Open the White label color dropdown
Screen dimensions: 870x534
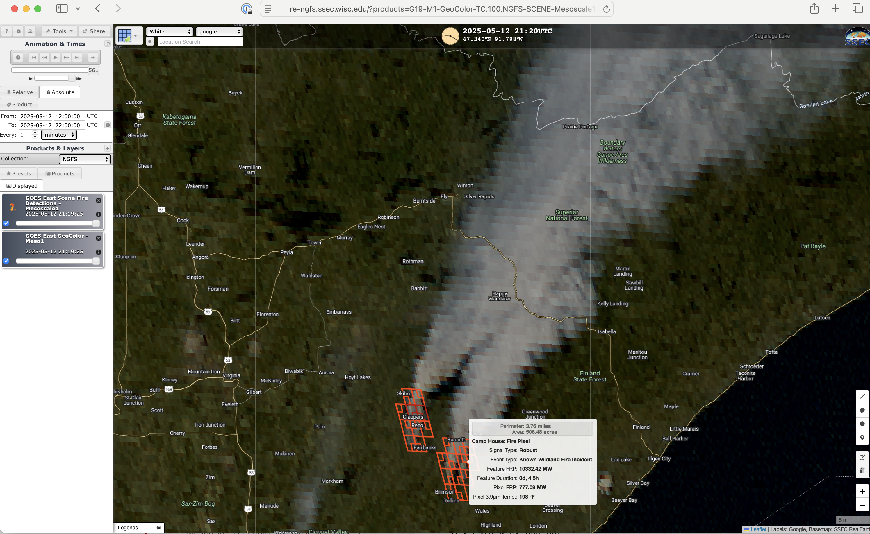click(170, 31)
